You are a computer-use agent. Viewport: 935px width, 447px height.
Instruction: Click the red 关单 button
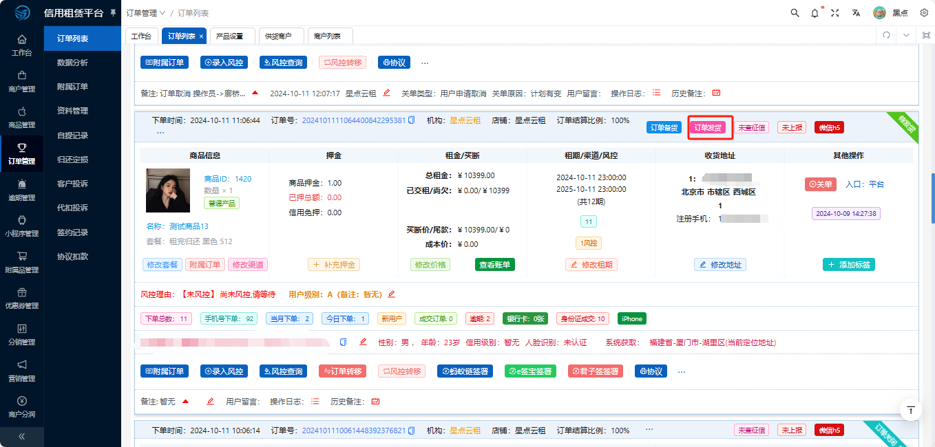821,184
